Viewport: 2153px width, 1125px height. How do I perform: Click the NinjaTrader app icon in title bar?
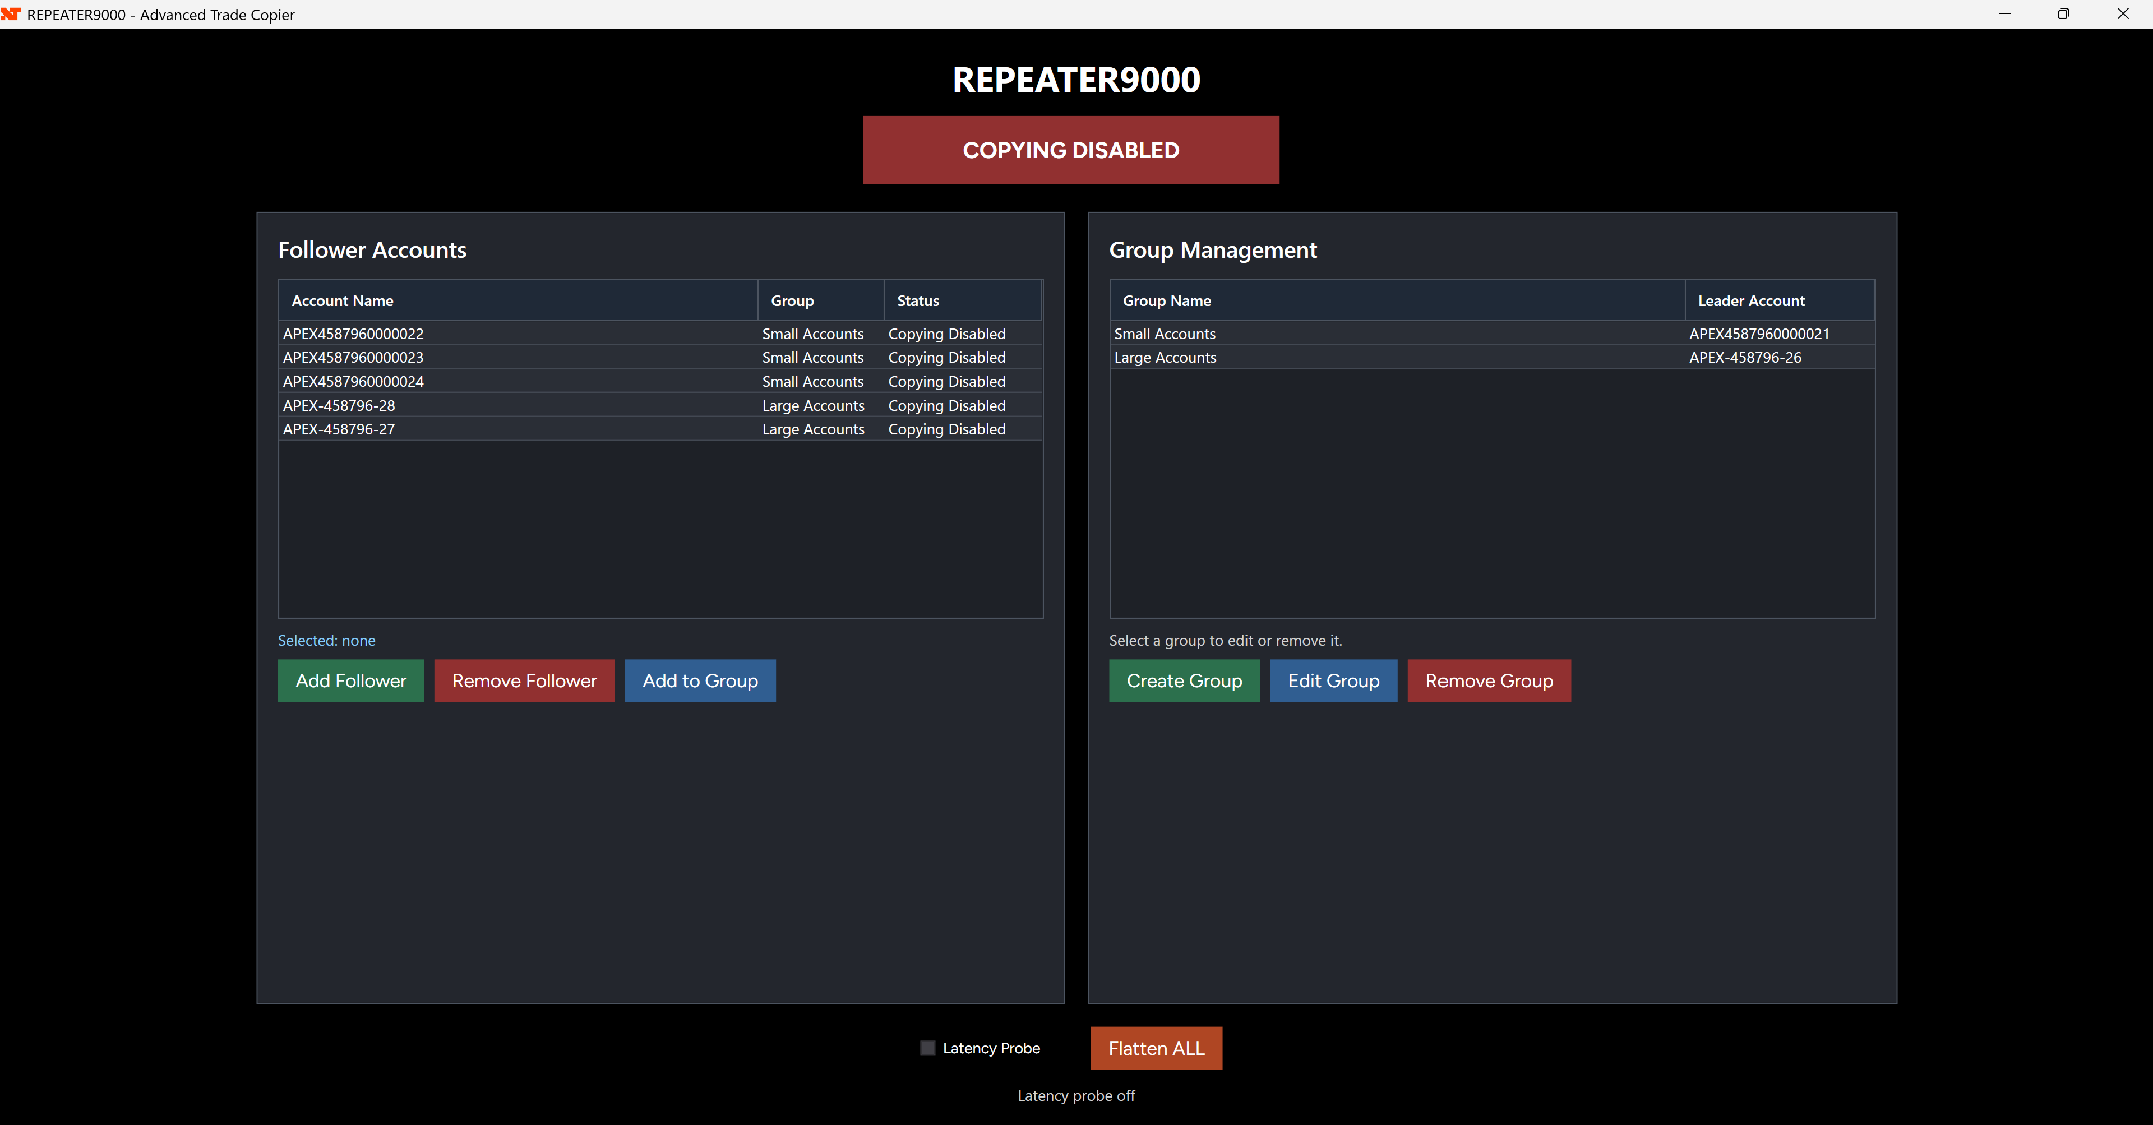11,14
